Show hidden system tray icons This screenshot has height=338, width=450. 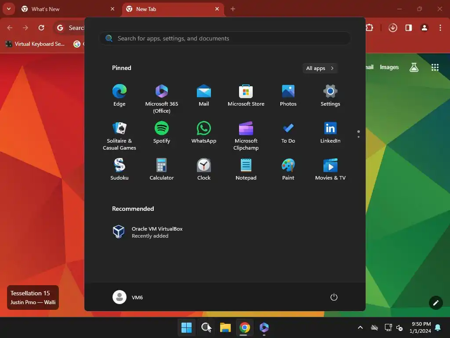[x=360, y=327]
